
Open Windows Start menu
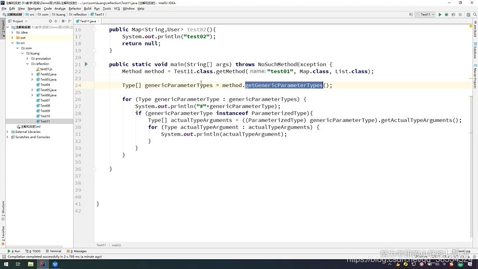click(6, 264)
